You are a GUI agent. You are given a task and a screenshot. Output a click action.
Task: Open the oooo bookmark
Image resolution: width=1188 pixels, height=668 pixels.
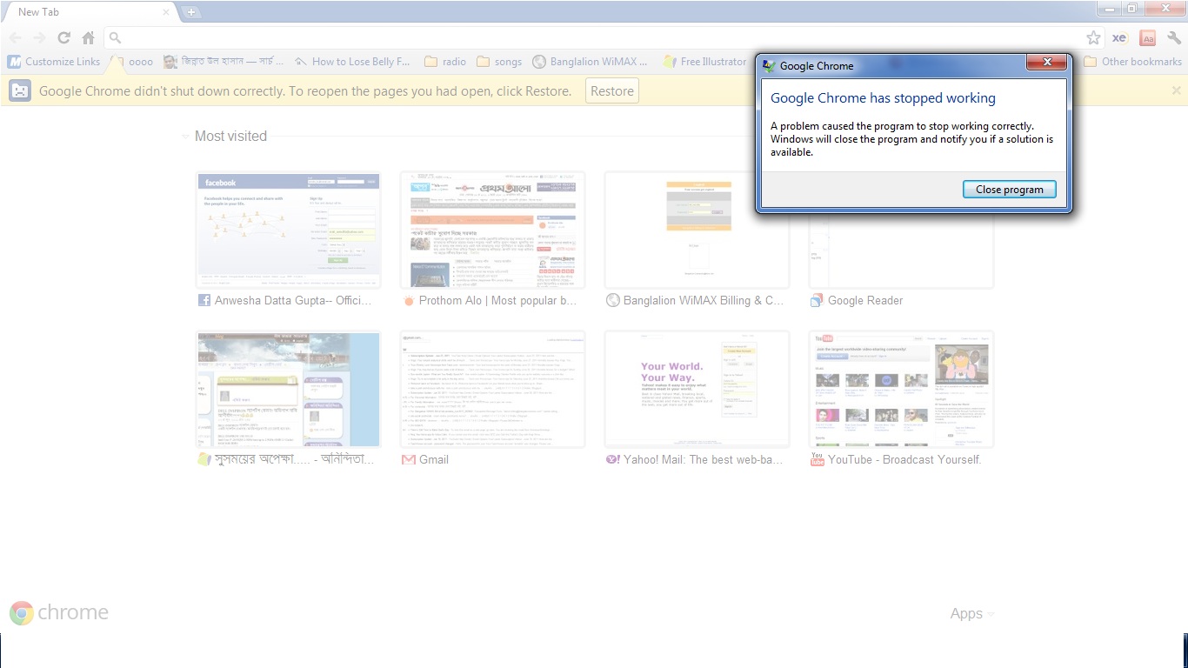134,62
